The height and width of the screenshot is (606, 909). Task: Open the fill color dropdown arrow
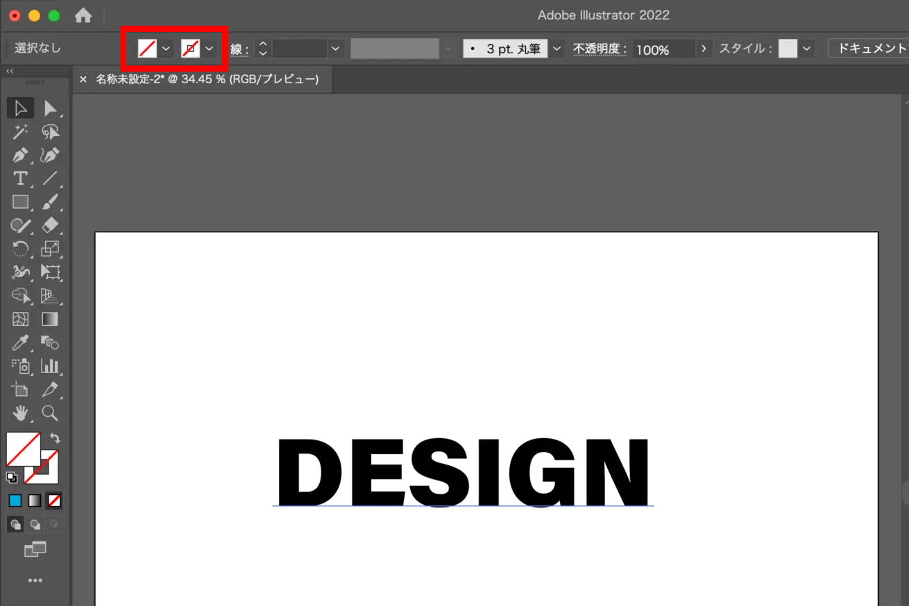tap(166, 48)
